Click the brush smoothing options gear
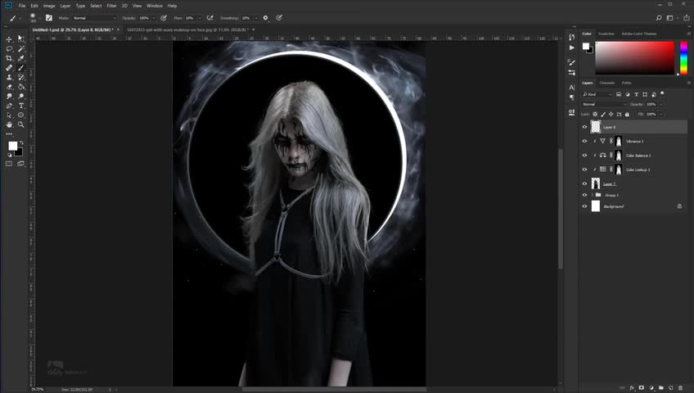 (265, 17)
